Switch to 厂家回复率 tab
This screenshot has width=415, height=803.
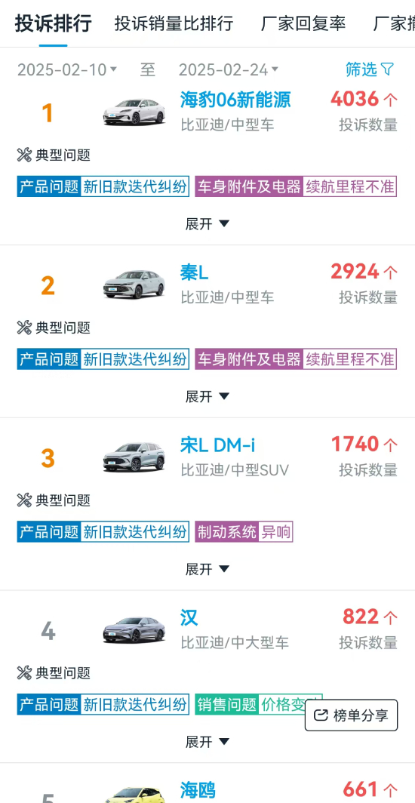click(x=303, y=23)
